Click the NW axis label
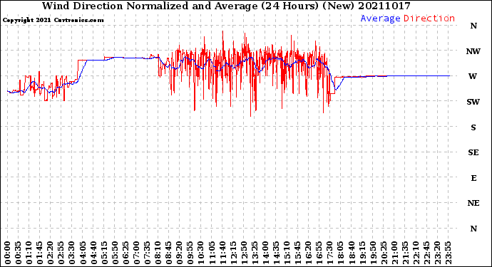 [473, 51]
